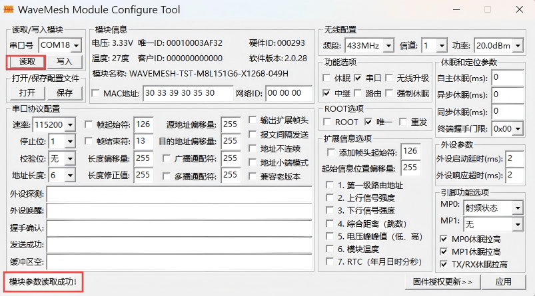Toggle the MAC地址 checkbox

click(95, 93)
